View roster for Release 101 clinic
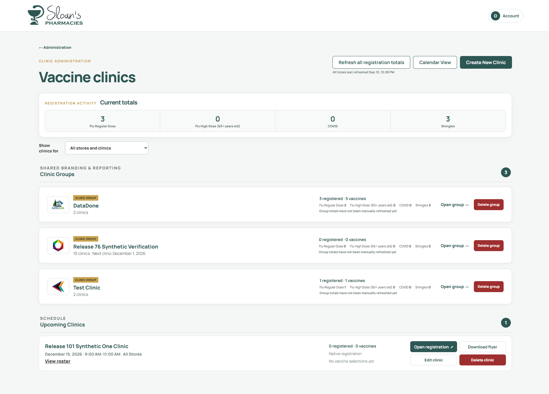This screenshot has width=549, height=394. (58, 361)
